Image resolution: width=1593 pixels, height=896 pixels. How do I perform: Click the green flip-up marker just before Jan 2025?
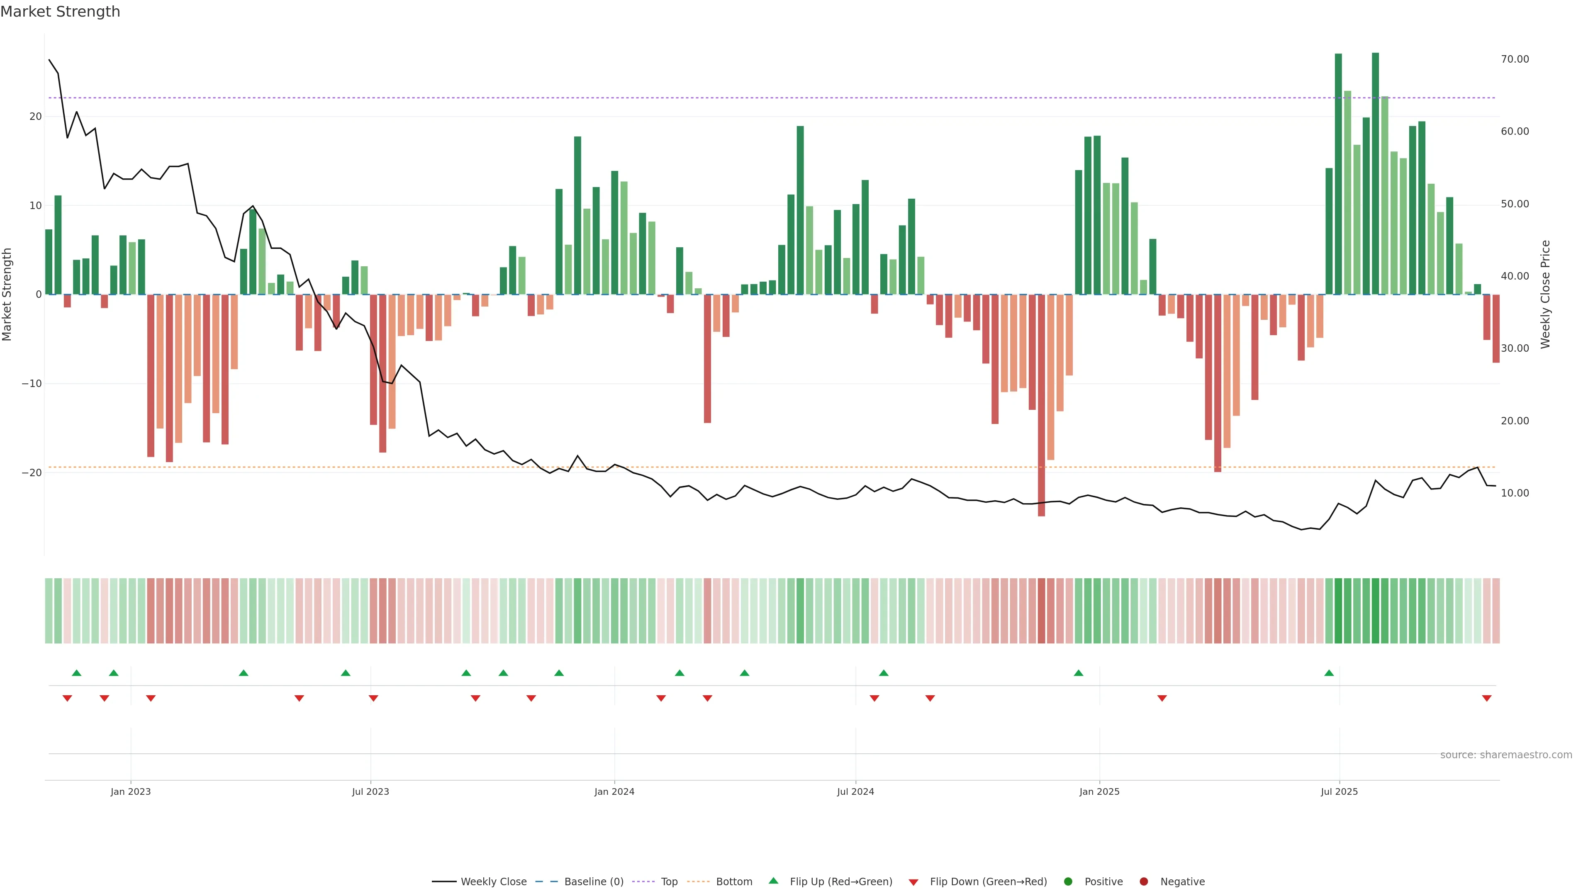pos(1079,673)
